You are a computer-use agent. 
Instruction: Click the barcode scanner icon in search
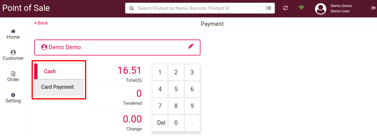pos(268,8)
